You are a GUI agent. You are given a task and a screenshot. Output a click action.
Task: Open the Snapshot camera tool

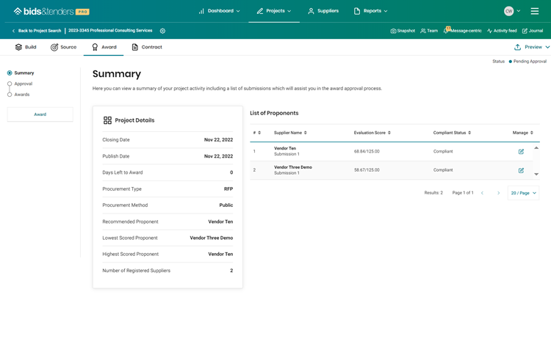click(x=403, y=31)
